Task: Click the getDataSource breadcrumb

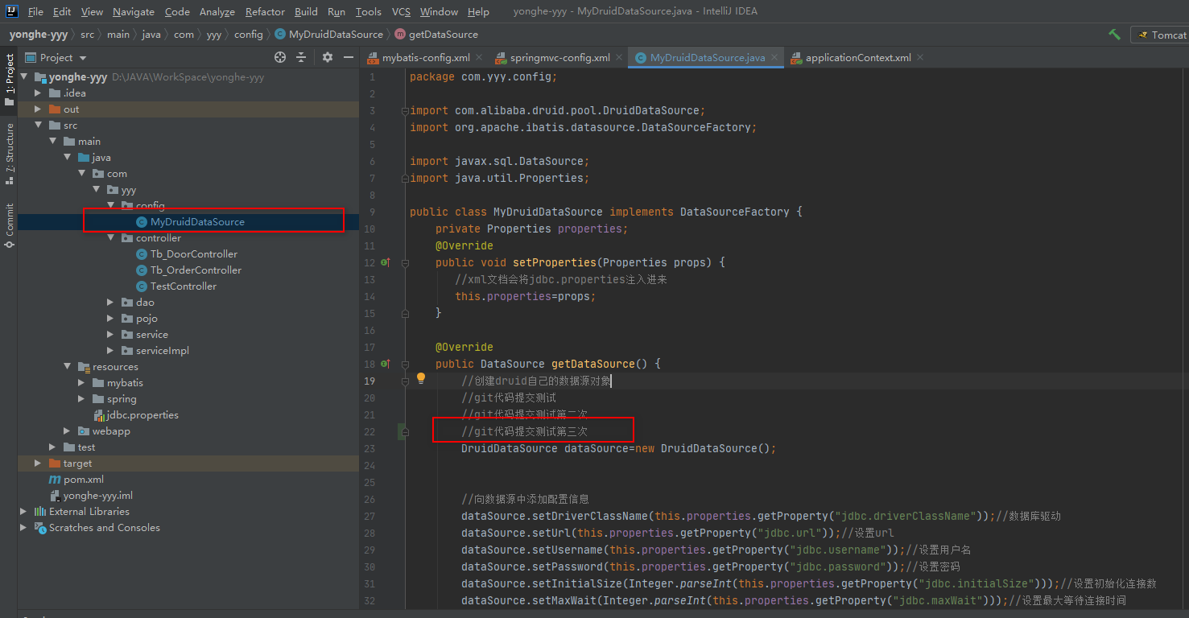Action: point(436,35)
